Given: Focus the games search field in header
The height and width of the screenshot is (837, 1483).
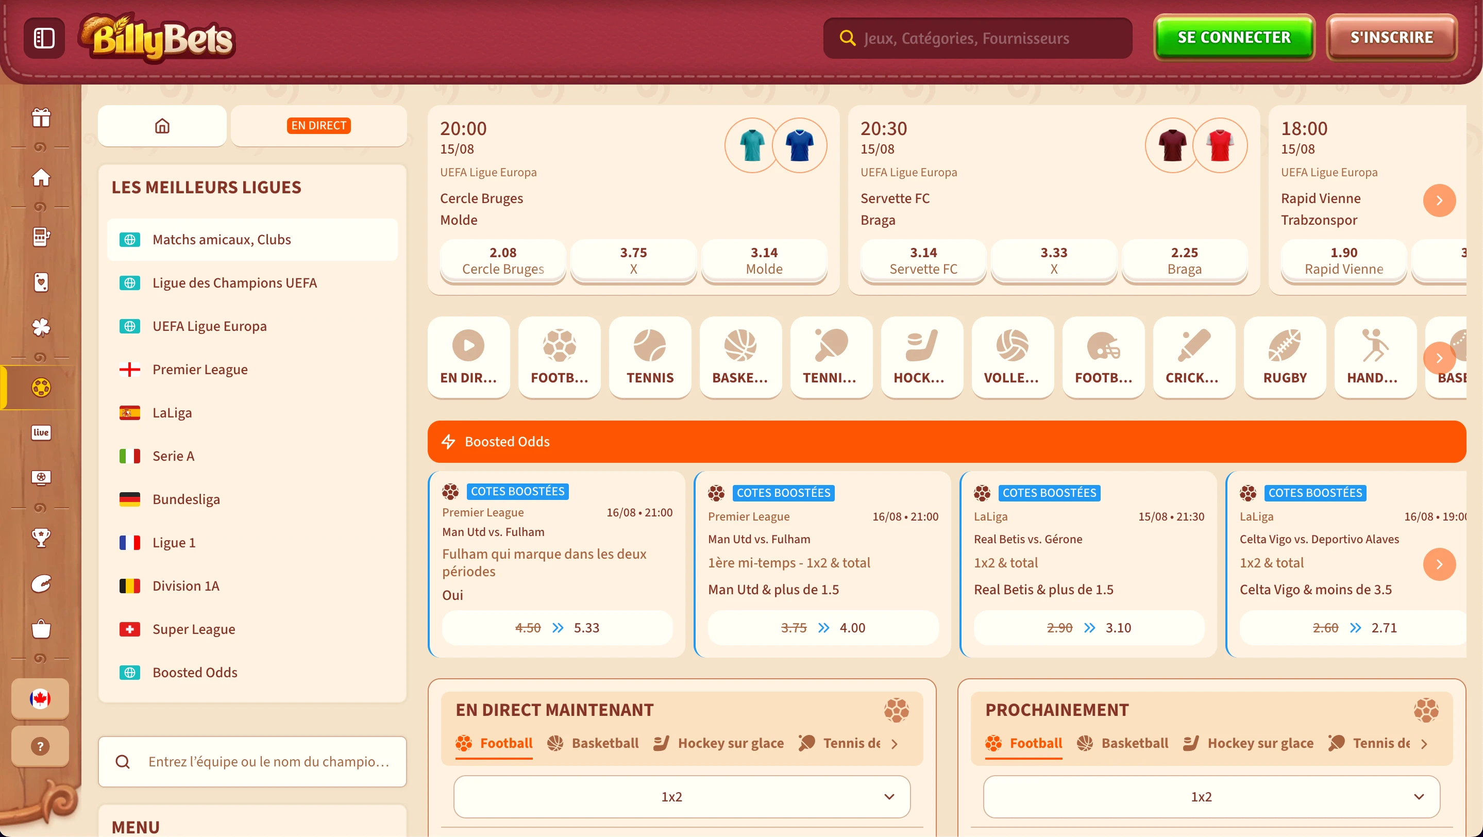Looking at the screenshot, I should coord(978,38).
